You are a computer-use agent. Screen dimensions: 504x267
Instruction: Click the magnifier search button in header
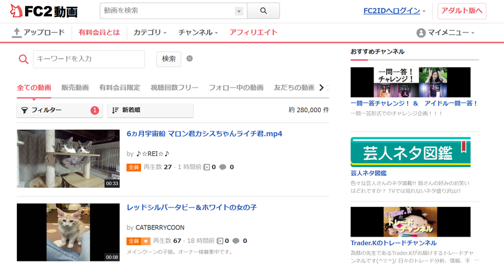pyautogui.click(x=263, y=11)
